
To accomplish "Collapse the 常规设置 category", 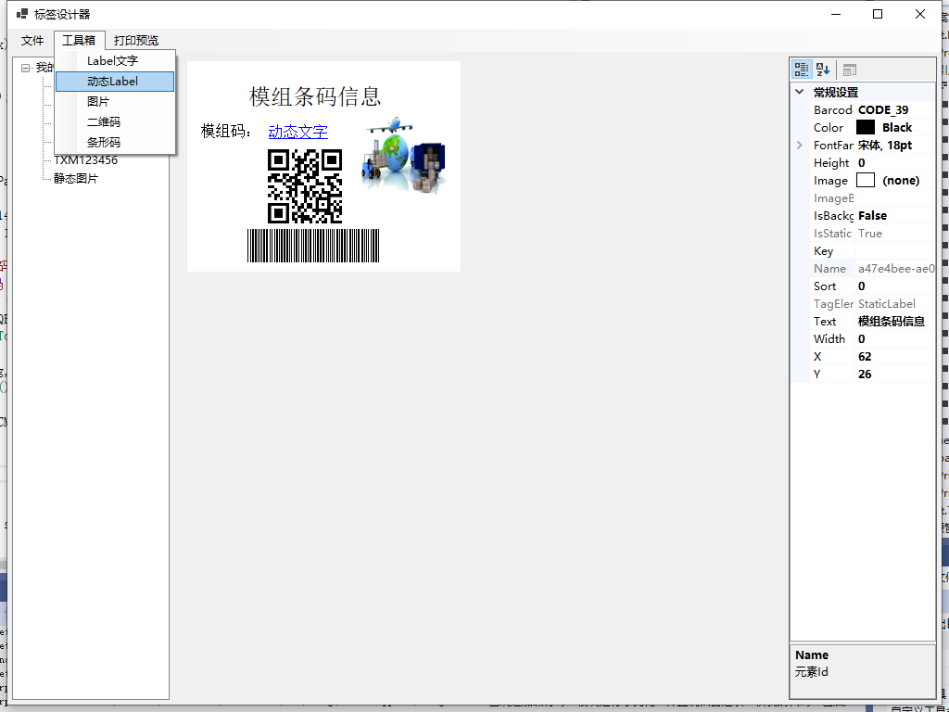I will [x=800, y=92].
